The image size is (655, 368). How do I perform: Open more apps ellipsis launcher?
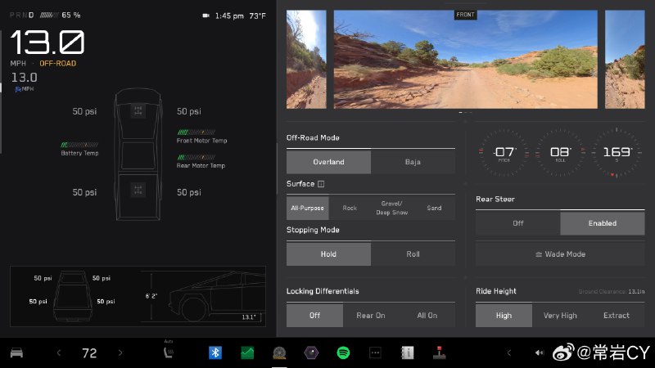tap(375, 353)
